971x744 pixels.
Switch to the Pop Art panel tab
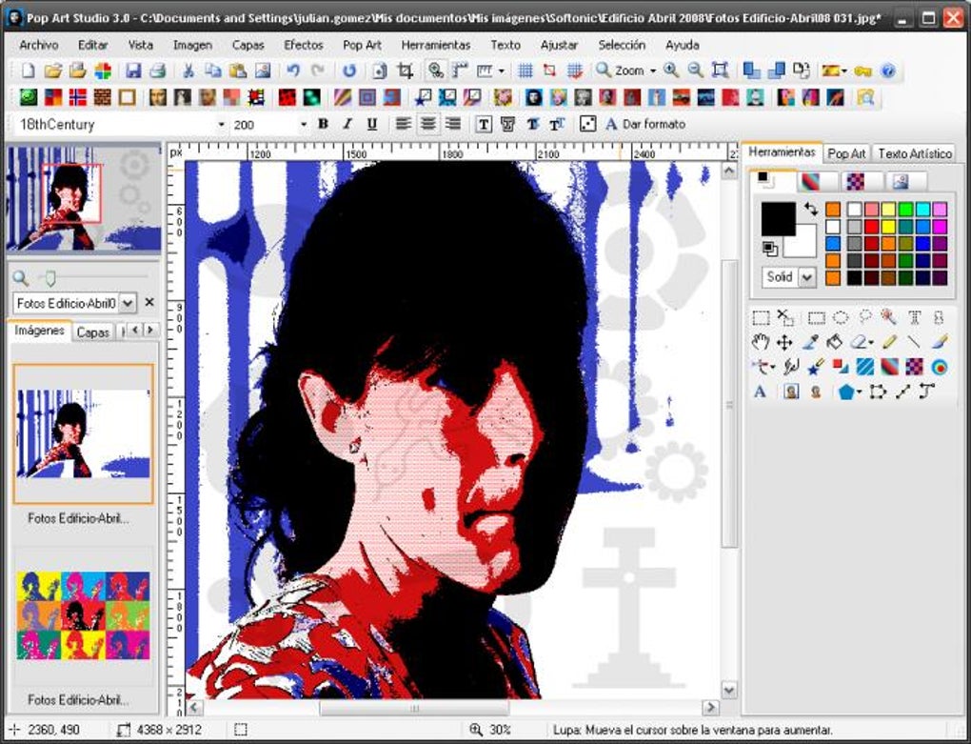[x=846, y=153]
